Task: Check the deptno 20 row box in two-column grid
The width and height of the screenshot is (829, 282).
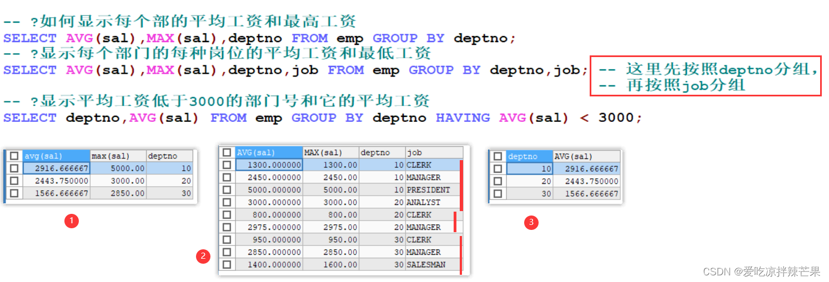Action: (x=498, y=181)
